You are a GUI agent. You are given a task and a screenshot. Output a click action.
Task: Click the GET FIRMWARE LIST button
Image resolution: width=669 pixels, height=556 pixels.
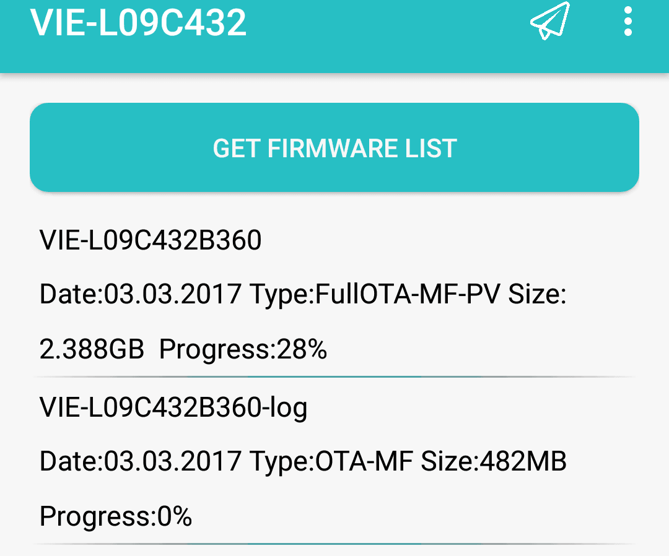click(334, 147)
